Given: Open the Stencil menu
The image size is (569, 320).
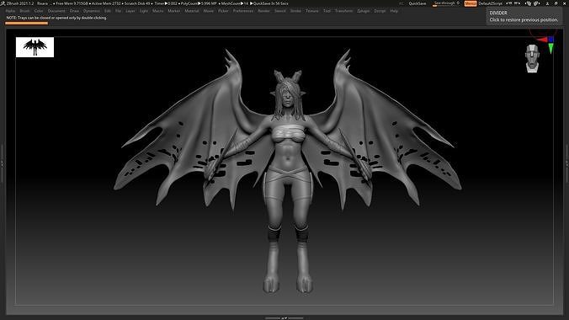Looking at the screenshot, I should point(279,11).
